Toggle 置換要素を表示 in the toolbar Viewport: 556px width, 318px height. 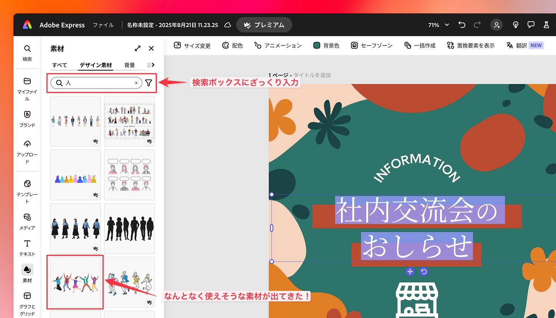coord(470,45)
